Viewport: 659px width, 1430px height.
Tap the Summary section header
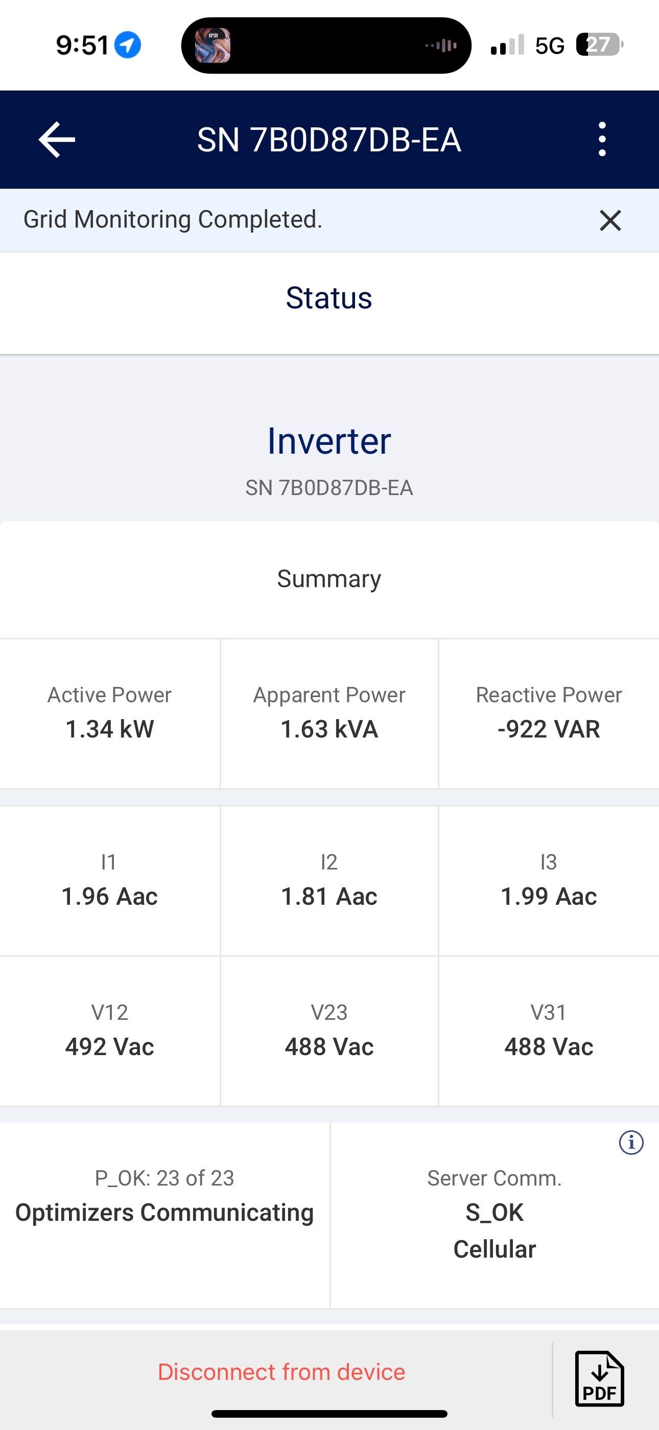(x=329, y=579)
